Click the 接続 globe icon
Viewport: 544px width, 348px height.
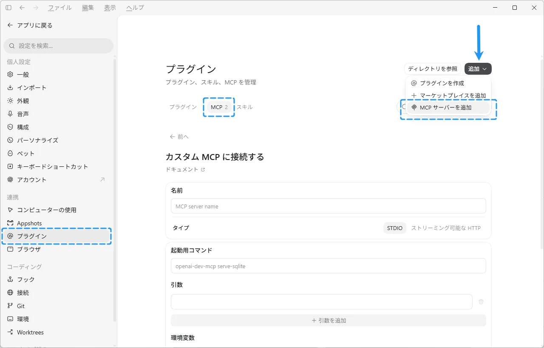click(10, 292)
